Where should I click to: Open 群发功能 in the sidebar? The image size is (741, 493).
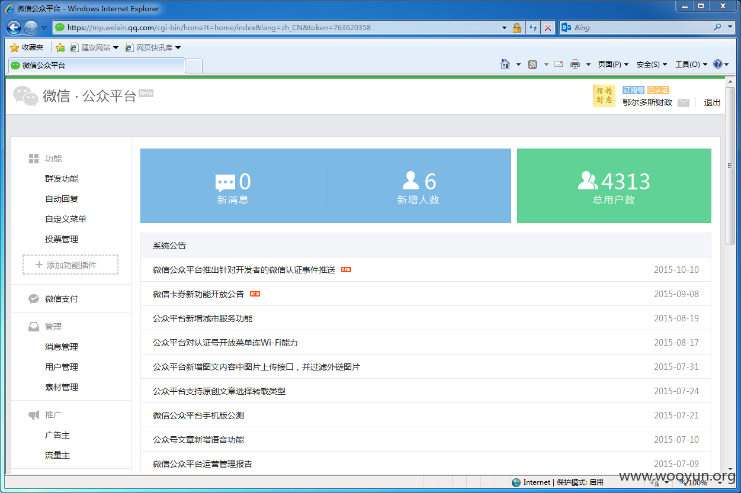pos(62,179)
